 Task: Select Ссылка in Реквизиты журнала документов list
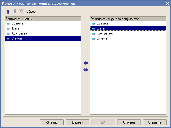tap(128, 23)
